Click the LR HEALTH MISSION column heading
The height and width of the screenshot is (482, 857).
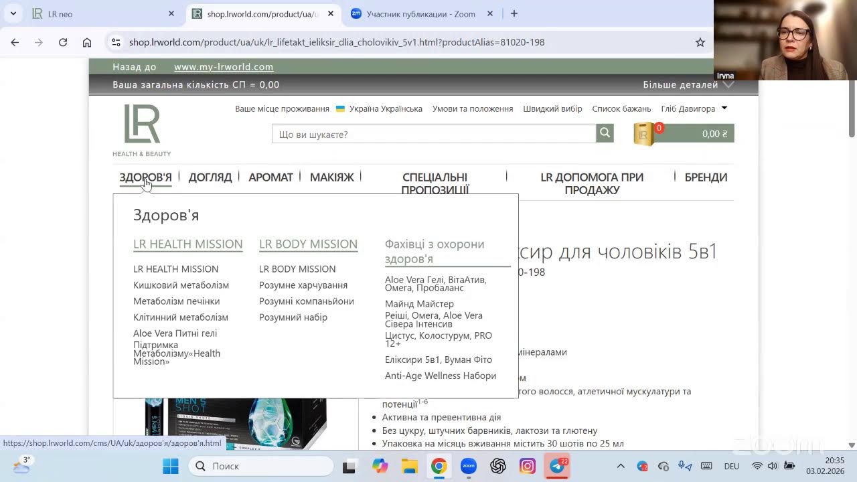pyautogui.click(x=188, y=244)
